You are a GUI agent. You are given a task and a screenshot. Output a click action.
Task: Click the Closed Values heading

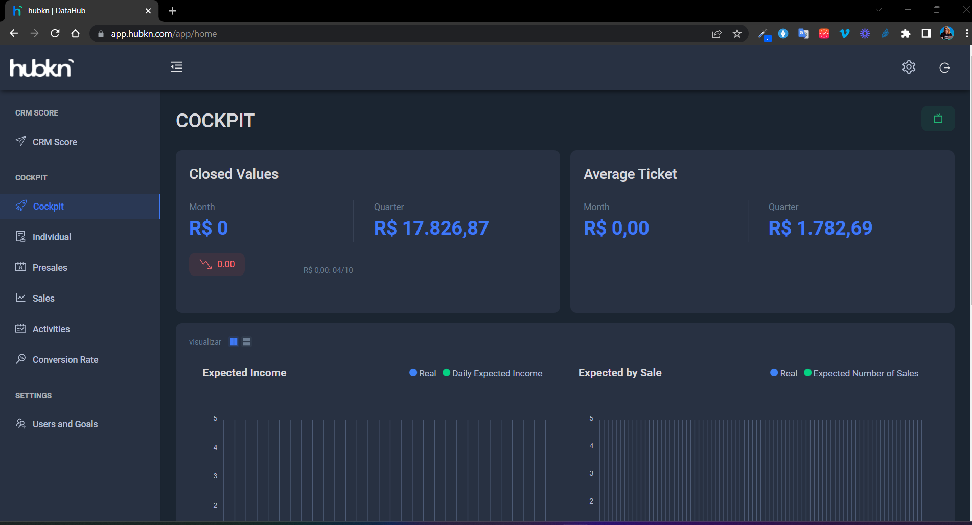click(234, 174)
